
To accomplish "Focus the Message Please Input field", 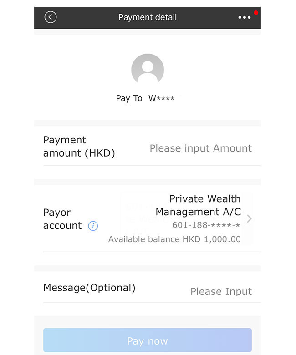I will coord(221,291).
